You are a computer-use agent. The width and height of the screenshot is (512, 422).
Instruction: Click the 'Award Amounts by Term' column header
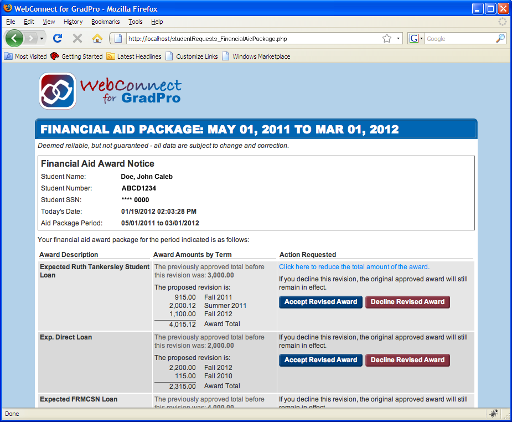[192, 255]
